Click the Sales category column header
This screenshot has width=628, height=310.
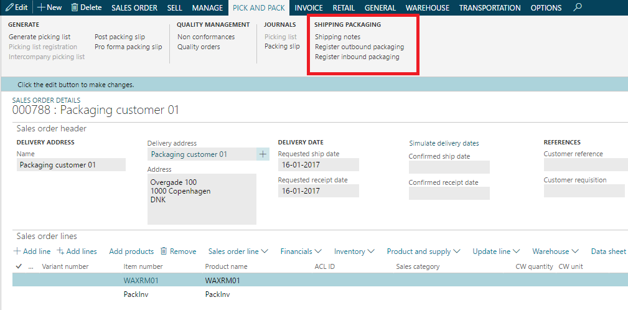tap(418, 266)
